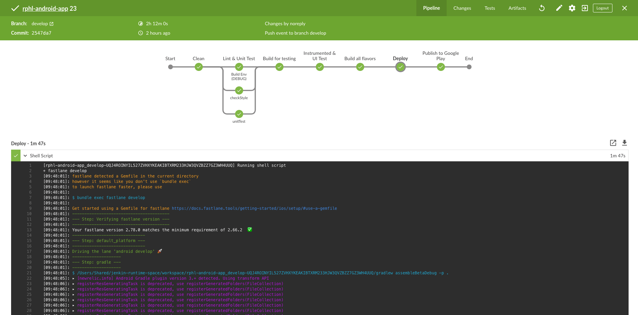Image resolution: width=638 pixels, height=315 pixels.
Task: Click the go to classic exit icon
Action: coord(585,8)
